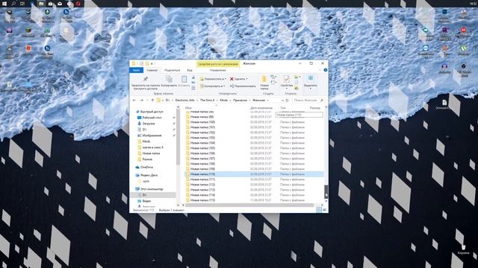478x268 pixels.
Task: Expand the Удалить dropdown arrow
Action: coord(246,79)
